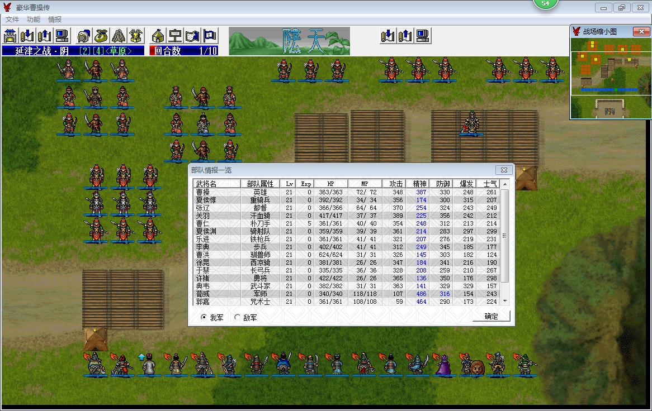Sort by Exp column header
Viewport: 652px width, 411px height.
(x=305, y=184)
